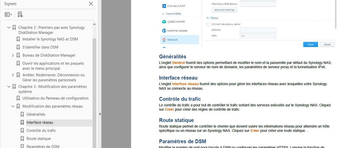The width and height of the screenshot is (338, 148).
Task: Click the Contrôle du trafic heading in document
Action: tap(180, 99)
